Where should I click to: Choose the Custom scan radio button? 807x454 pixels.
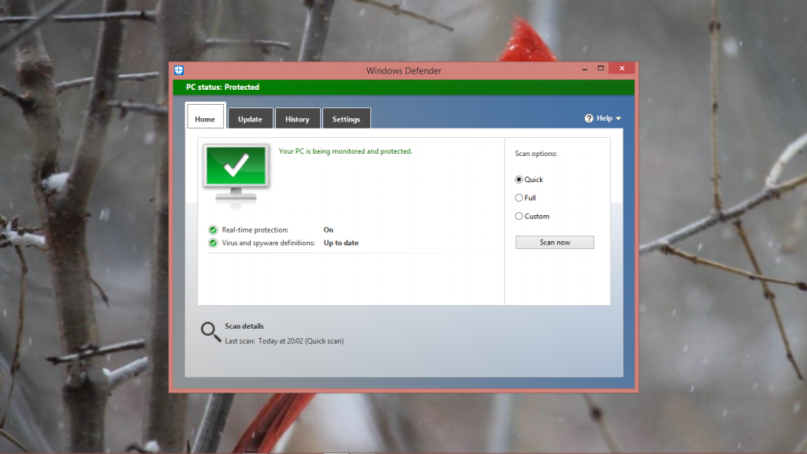click(519, 216)
